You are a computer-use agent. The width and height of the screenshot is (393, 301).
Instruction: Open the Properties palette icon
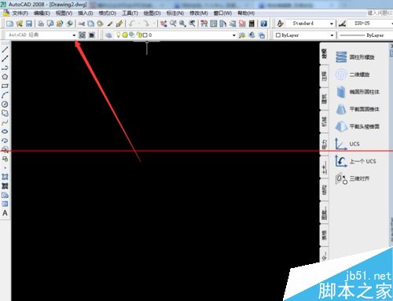point(204,24)
